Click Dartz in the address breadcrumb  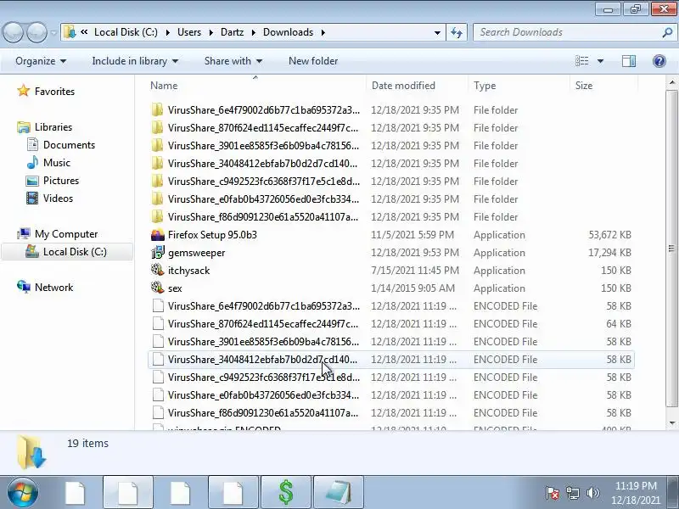(x=232, y=32)
